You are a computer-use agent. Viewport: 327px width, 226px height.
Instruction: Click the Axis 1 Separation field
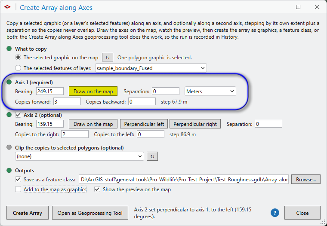[x=166, y=91]
